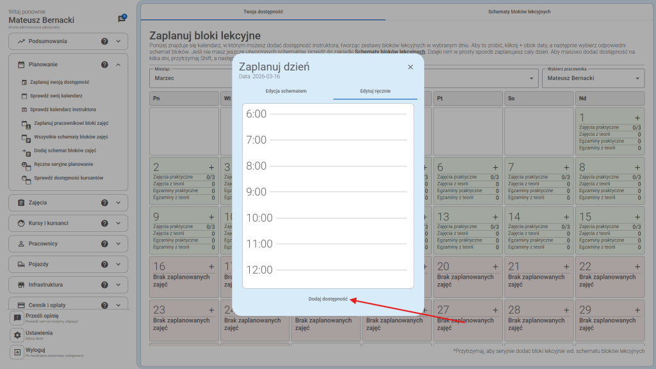656x369 pixels.
Task: Open Sprawdź swój kalendarz link
Action: [x=56, y=95]
